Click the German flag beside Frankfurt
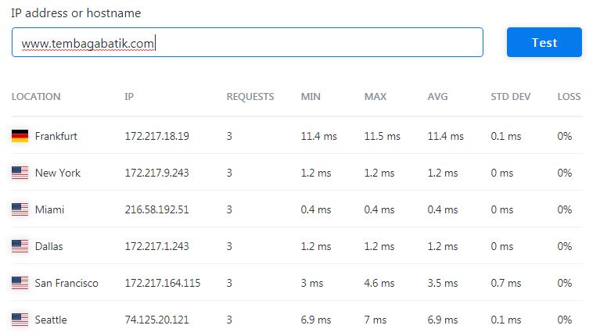600x336 pixels. tap(20, 136)
